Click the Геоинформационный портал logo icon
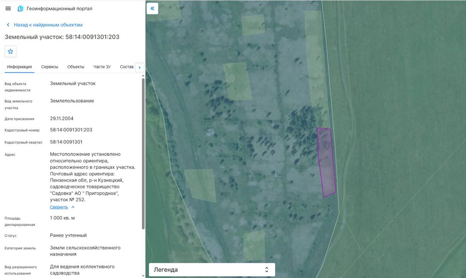 tap(21, 9)
